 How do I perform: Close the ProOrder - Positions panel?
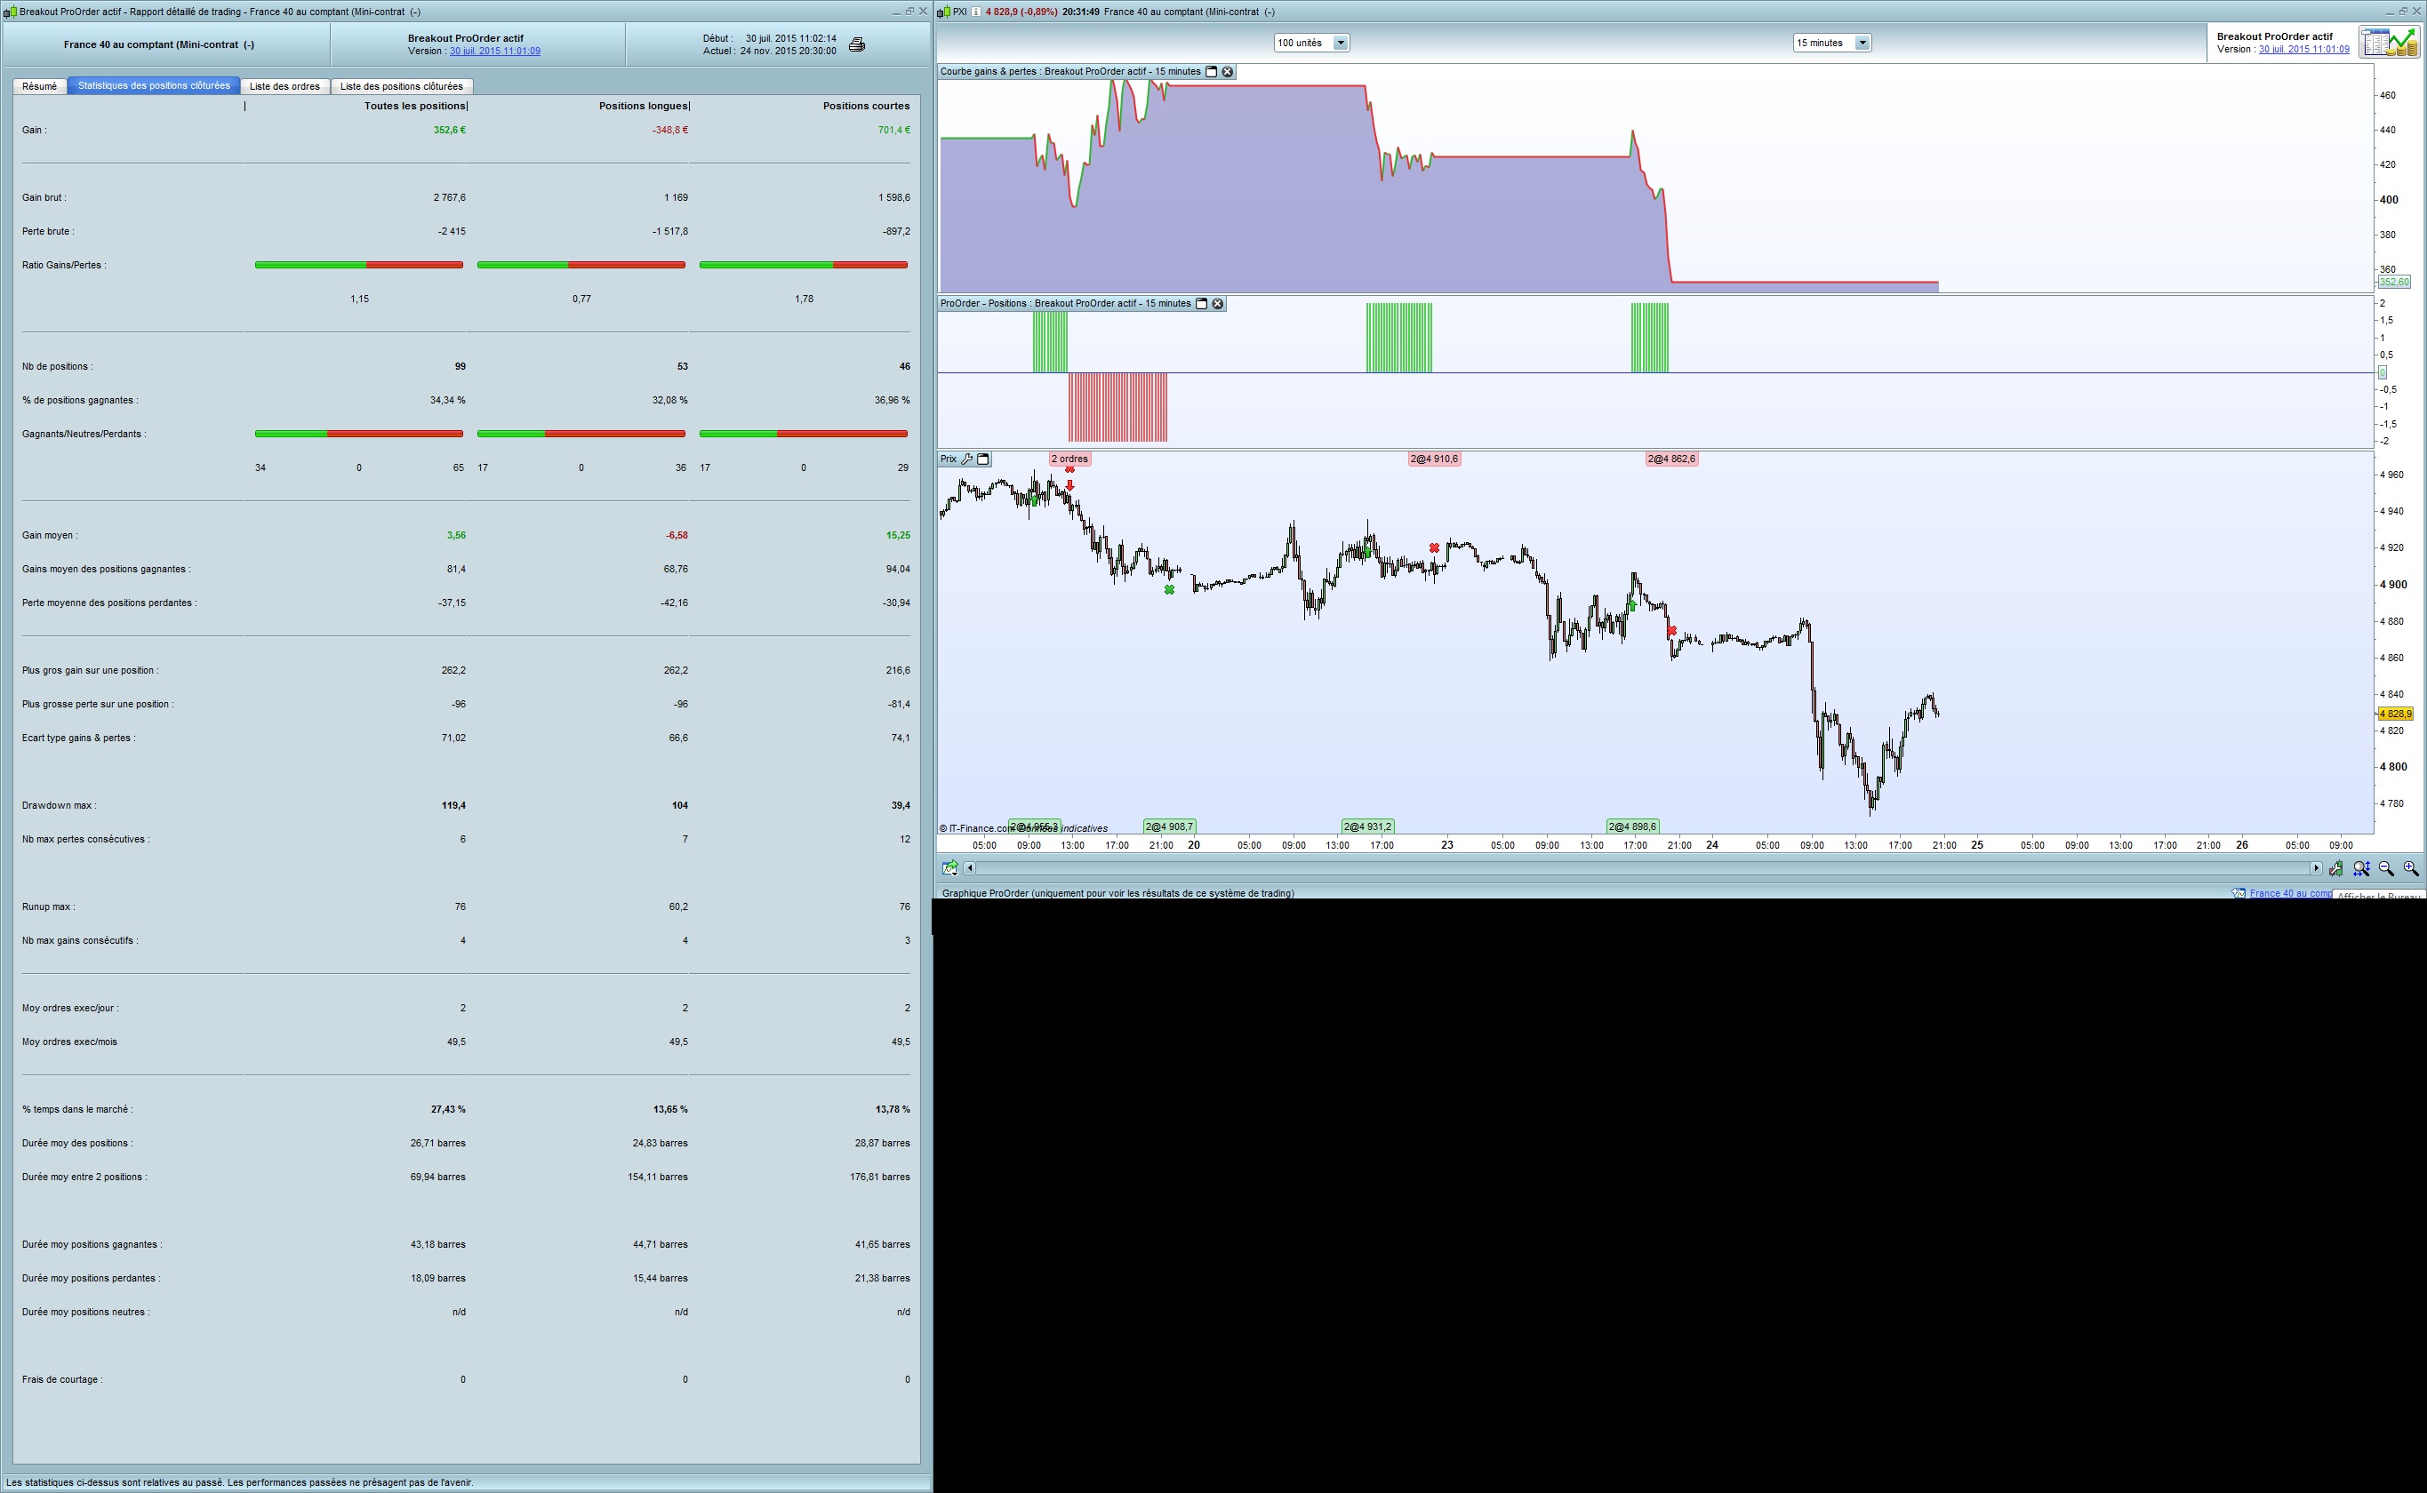tap(1218, 304)
